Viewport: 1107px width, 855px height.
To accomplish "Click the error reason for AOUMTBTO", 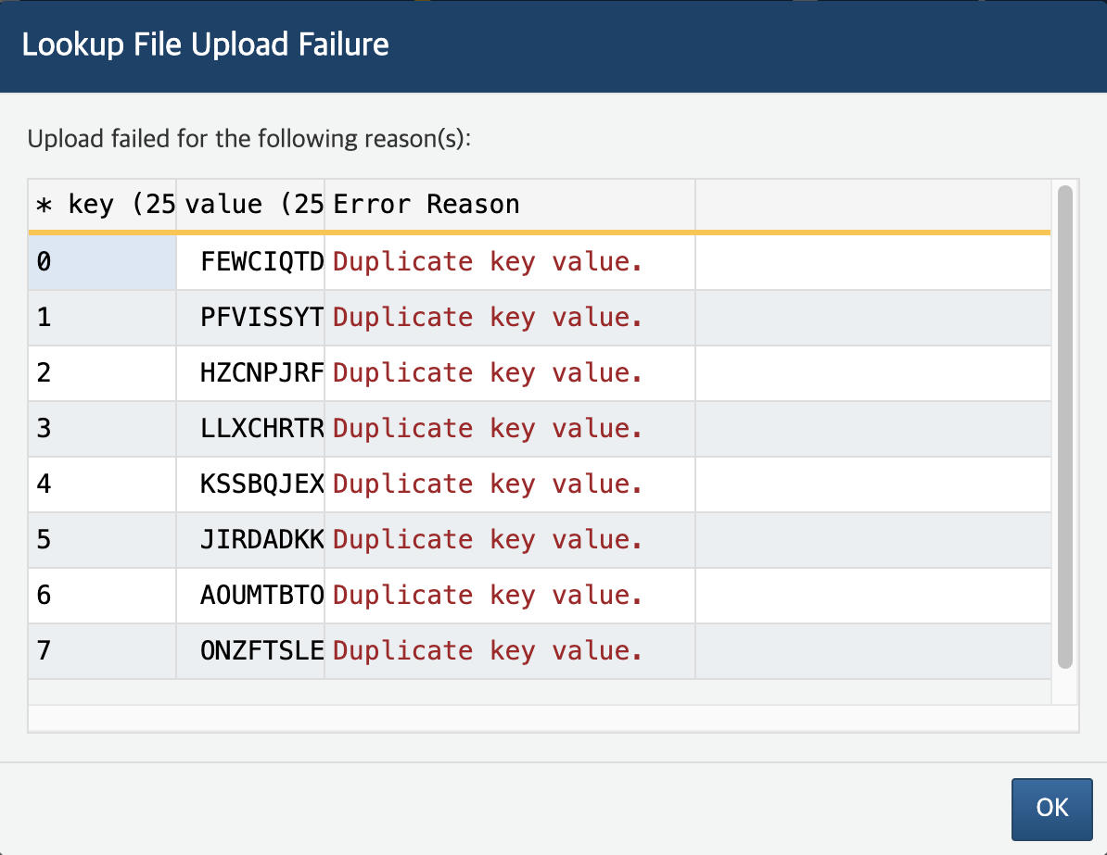I will (x=510, y=597).
